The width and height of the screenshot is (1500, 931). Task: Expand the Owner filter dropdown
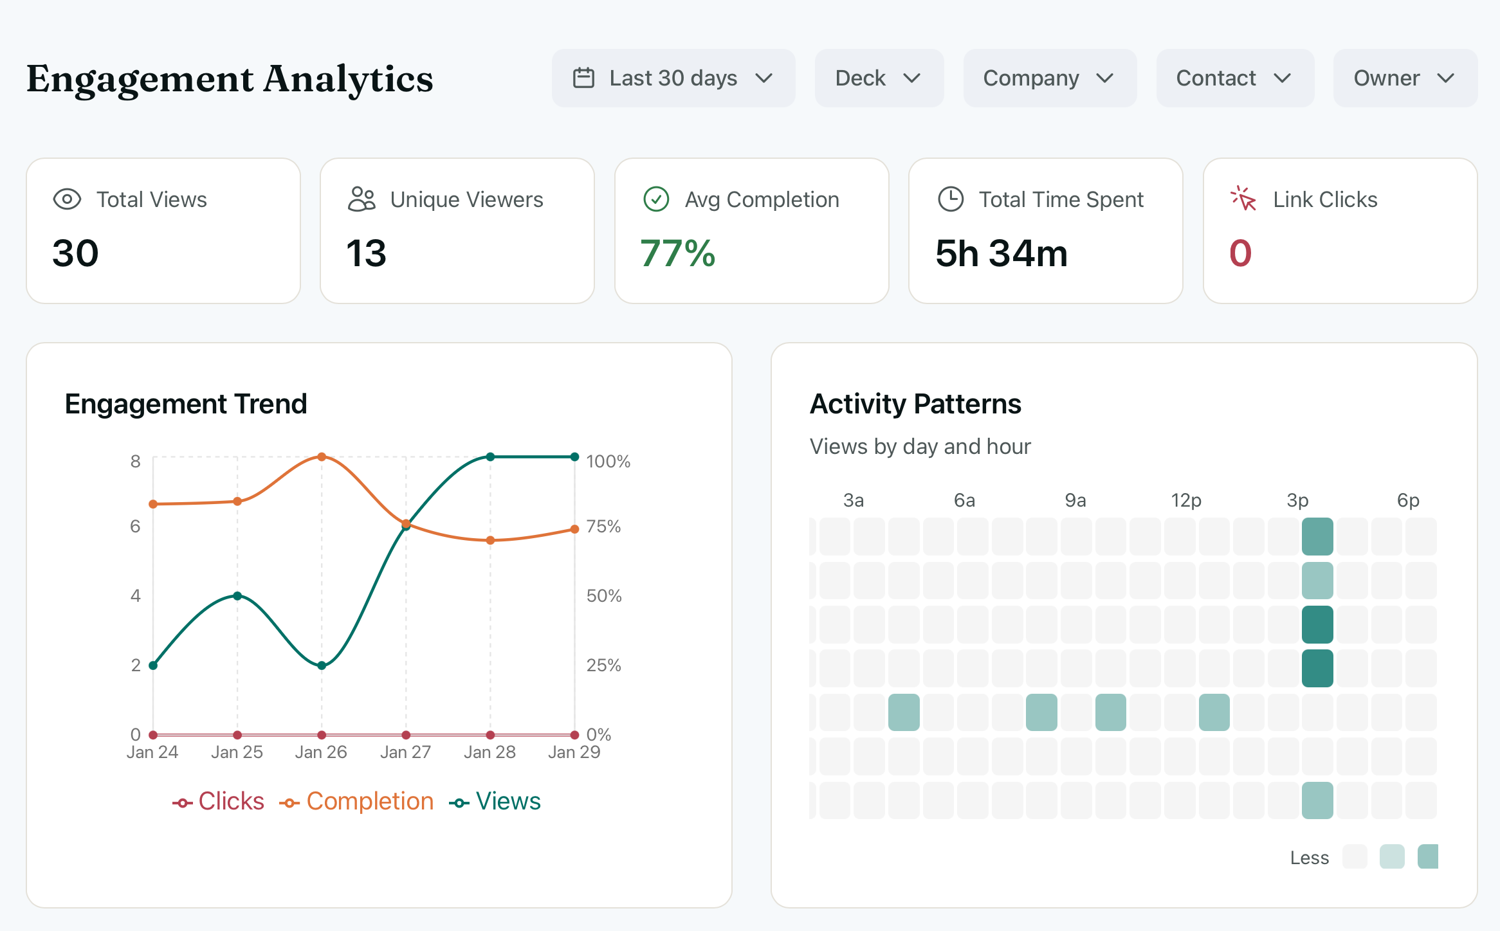[1404, 78]
